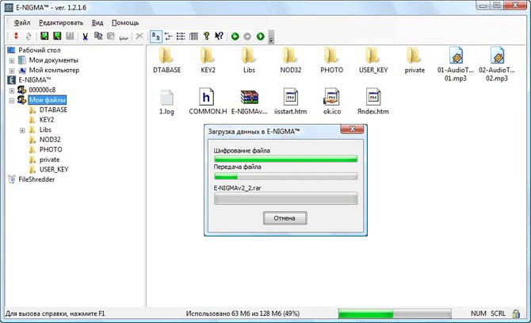Viewport: 531px width, 323px height.
Task: Click the grayed Paste toolbar icon
Action: tap(111, 36)
